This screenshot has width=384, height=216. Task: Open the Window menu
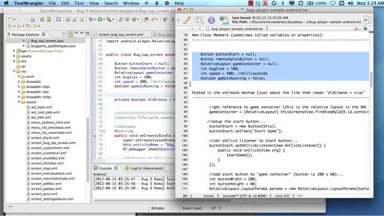[x=131, y=3]
